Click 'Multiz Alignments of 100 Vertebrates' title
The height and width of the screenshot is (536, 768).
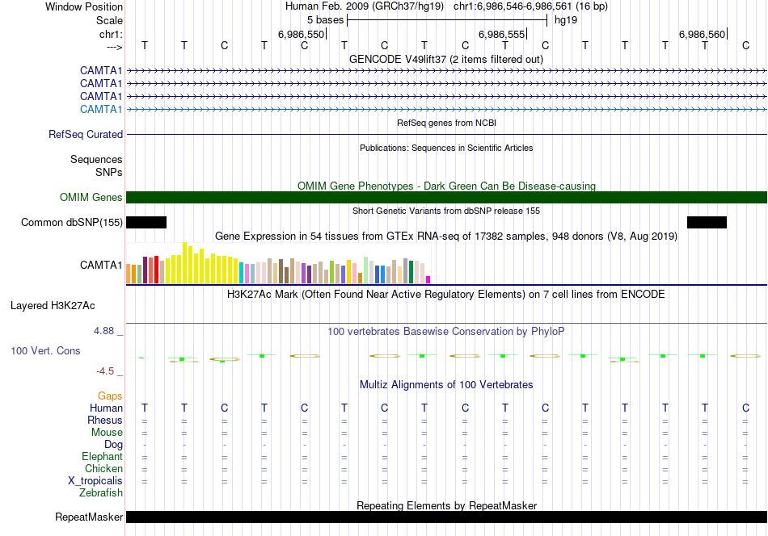tap(446, 384)
